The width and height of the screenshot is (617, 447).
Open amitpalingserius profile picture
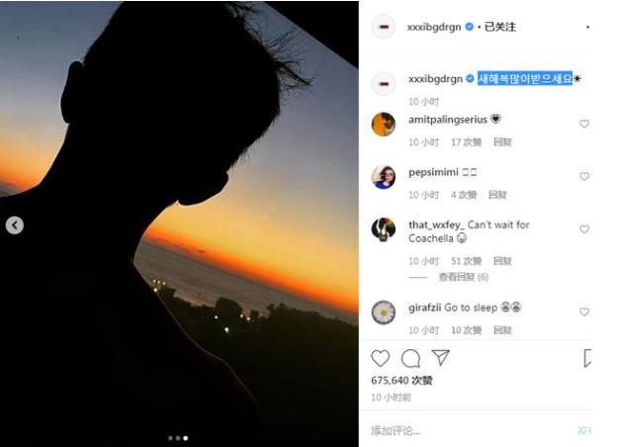click(x=384, y=124)
